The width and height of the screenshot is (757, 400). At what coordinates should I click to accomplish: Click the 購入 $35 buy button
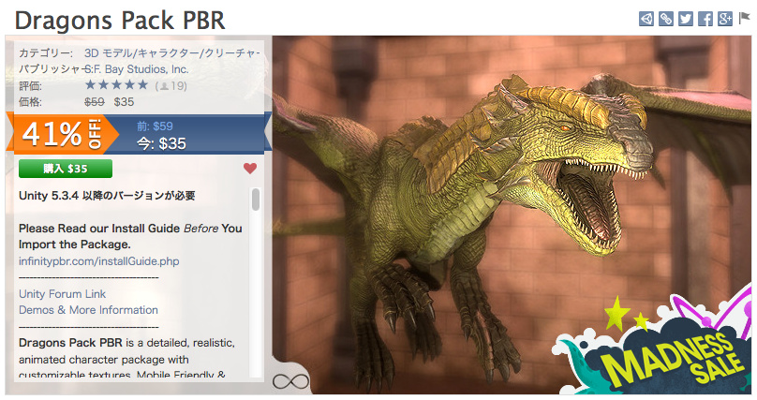tap(66, 169)
